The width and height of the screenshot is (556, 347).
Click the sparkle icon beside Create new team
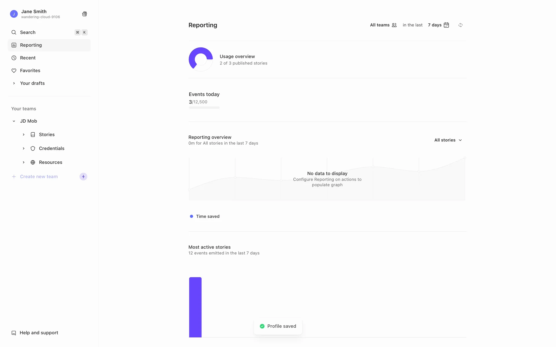(x=83, y=177)
